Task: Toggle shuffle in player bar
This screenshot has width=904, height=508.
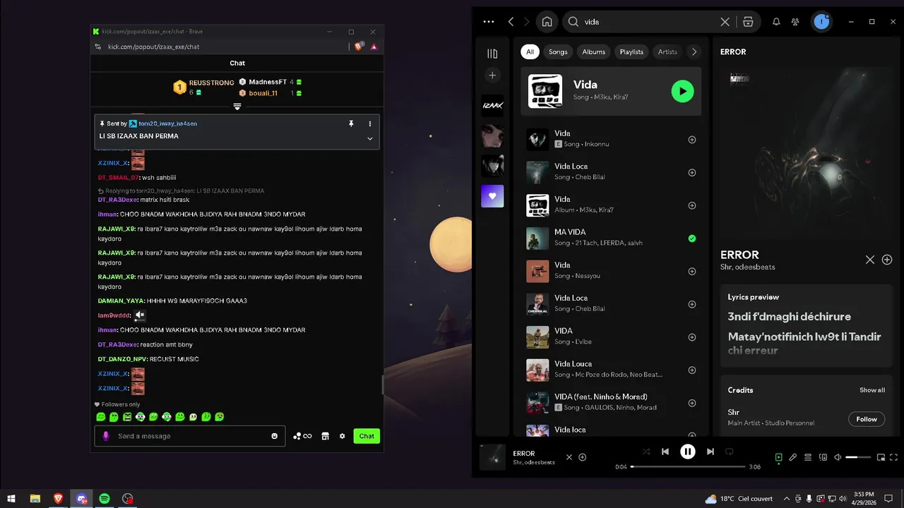Action: pos(646,452)
